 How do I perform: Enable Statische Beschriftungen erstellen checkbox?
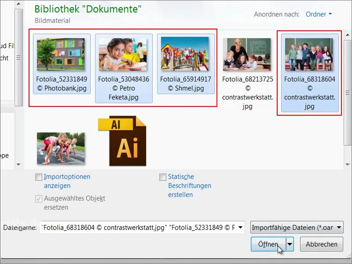[163, 177]
